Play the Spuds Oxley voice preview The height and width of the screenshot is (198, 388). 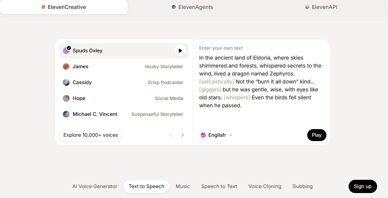pos(180,51)
